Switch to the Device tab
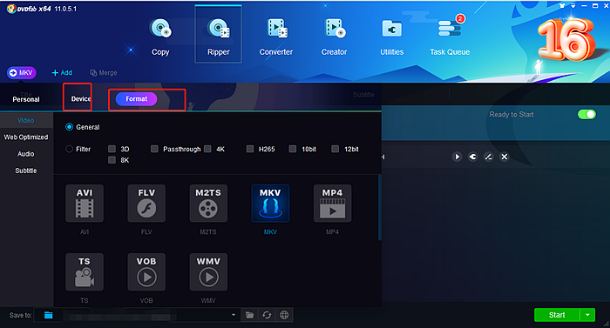 [80, 99]
